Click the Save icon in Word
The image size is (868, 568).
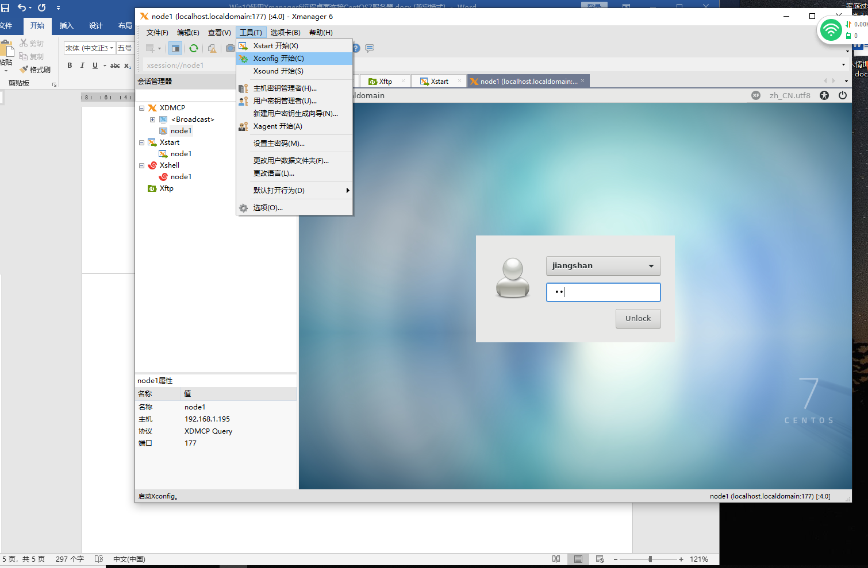click(5, 7)
